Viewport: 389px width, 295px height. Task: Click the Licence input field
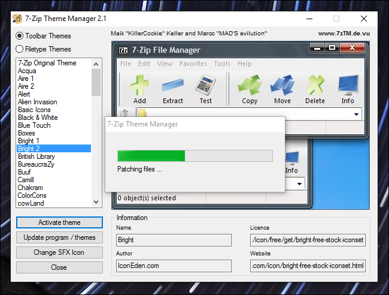(308, 240)
